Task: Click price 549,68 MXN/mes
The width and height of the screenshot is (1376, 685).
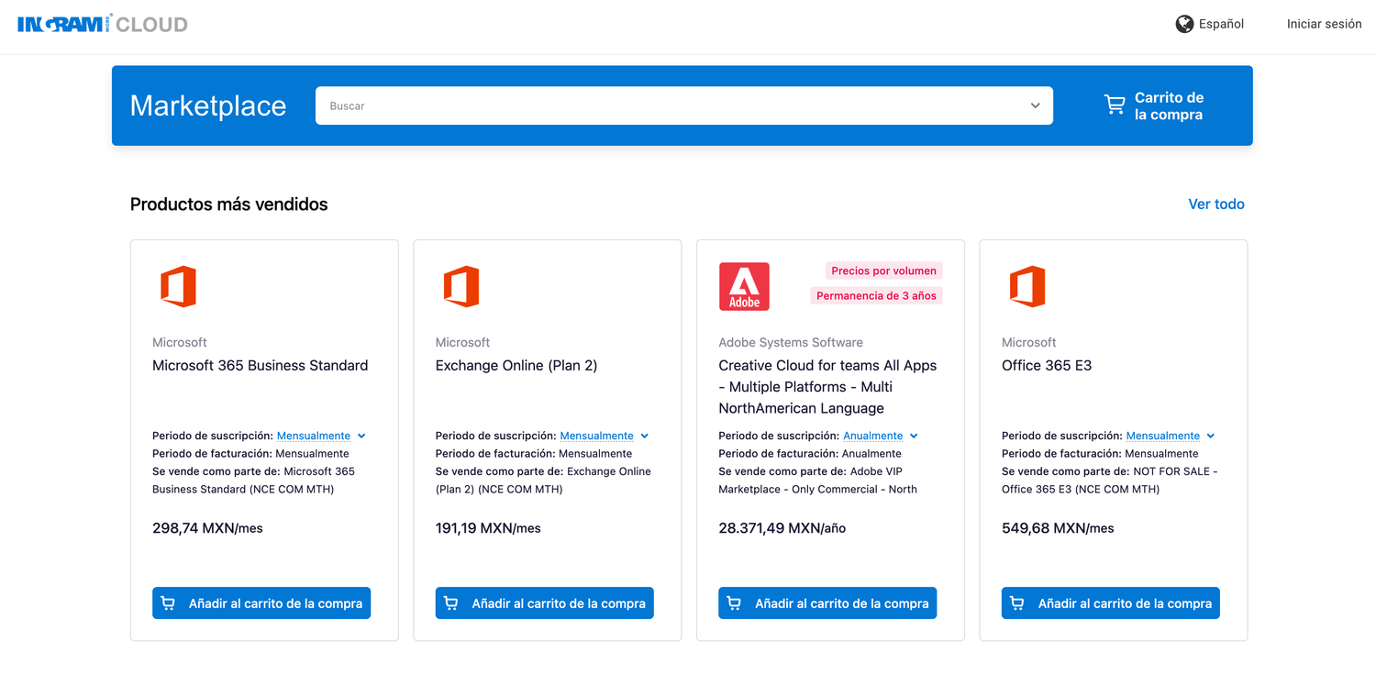Action: [1058, 528]
